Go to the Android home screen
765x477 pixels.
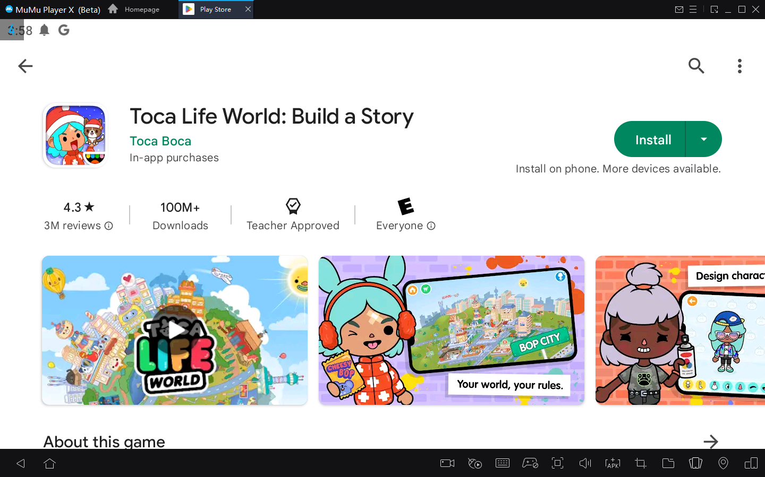[50, 463]
